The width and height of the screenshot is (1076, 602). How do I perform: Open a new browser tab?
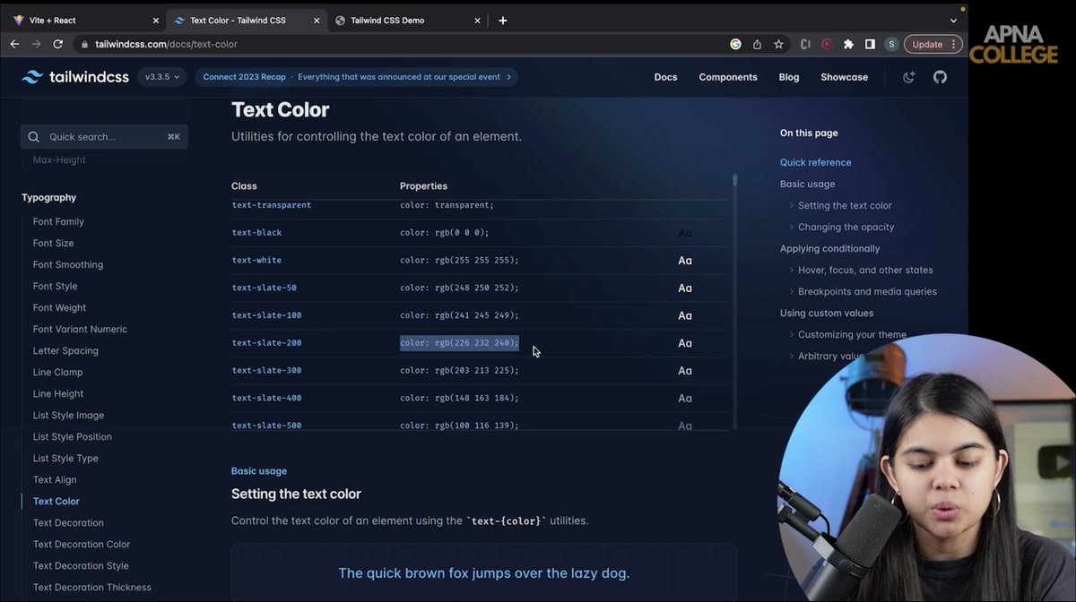pyautogui.click(x=502, y=20)
